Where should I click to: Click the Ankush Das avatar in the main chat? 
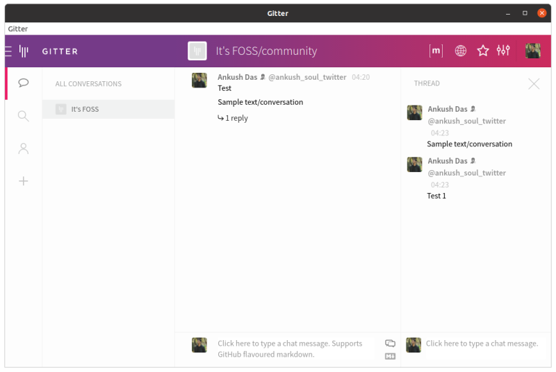click(199, 81)
